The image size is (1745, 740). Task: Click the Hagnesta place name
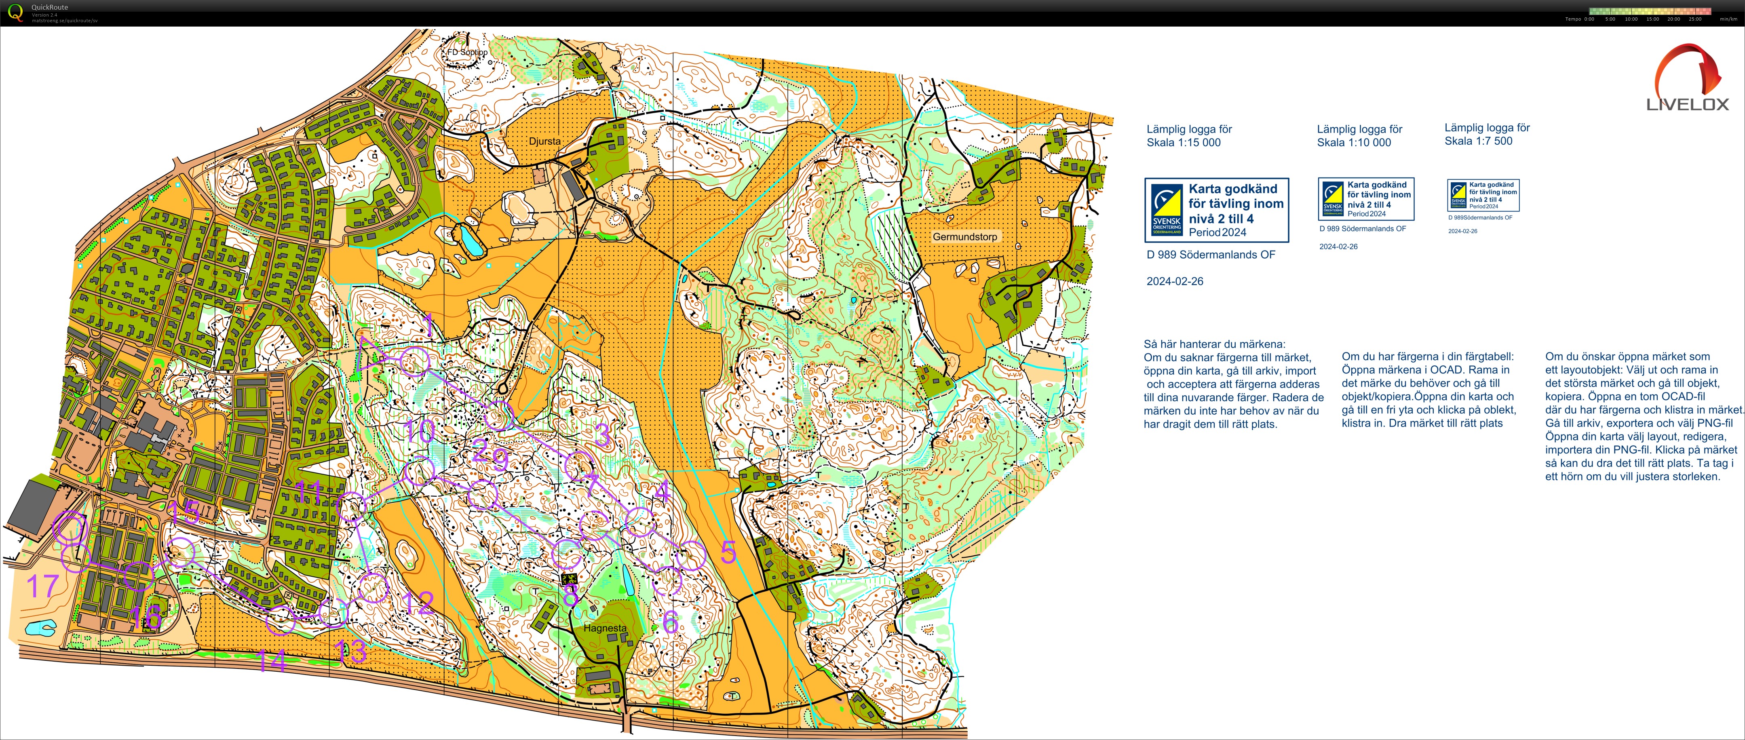point(605,628)
